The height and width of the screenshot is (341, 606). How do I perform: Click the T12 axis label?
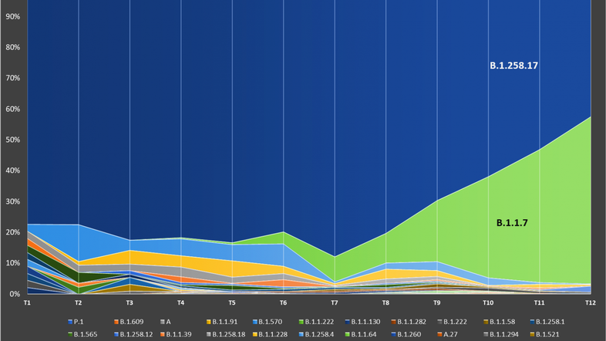pyautogui.click(x=591, y=303)
